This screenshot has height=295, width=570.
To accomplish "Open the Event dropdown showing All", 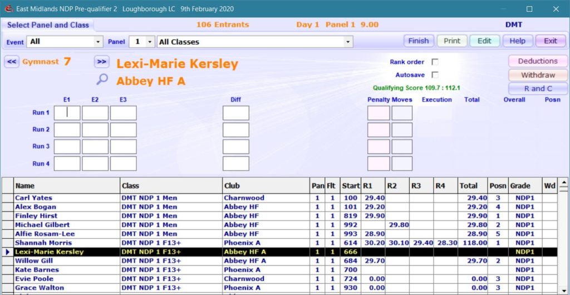I will 66,42.
